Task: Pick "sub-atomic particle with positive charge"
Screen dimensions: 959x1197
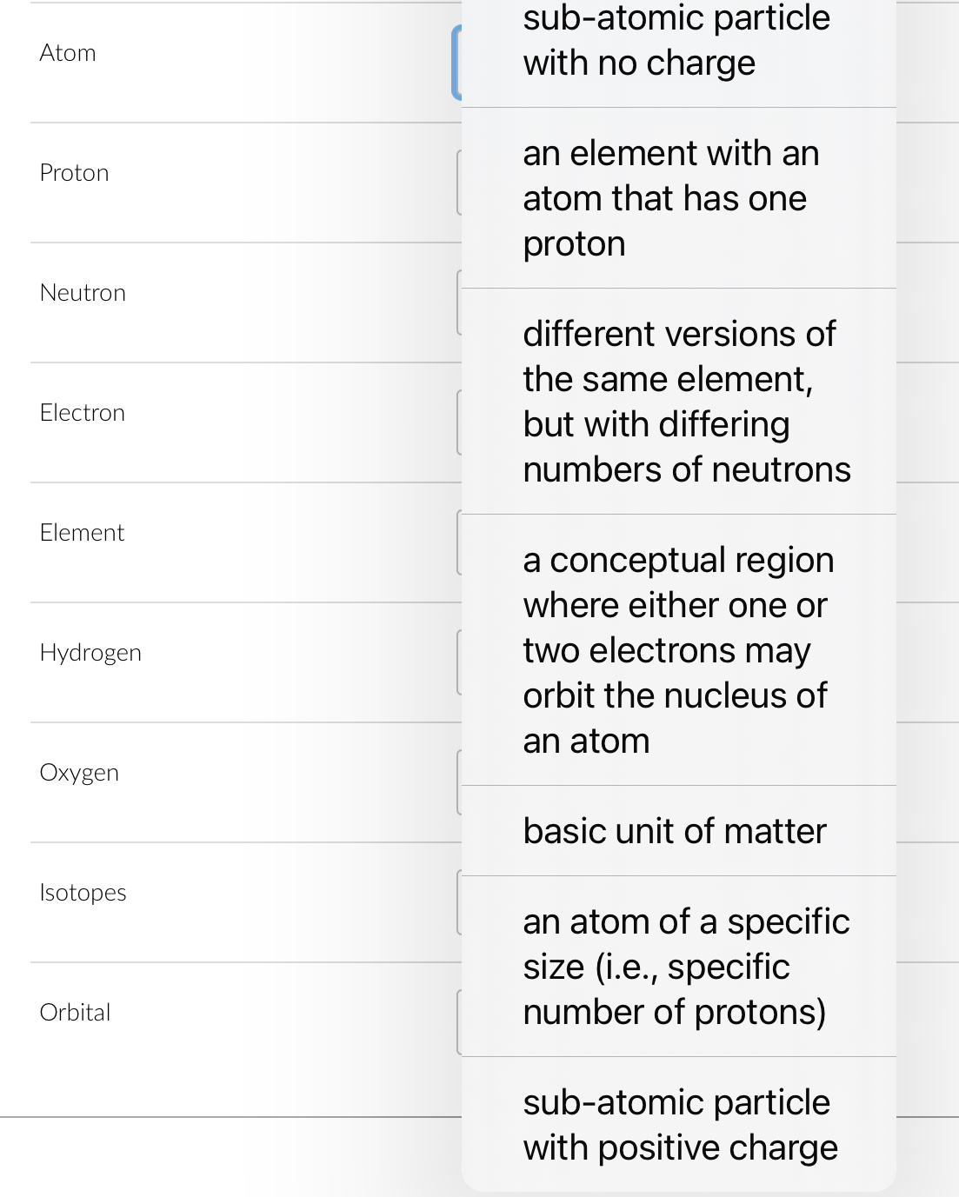Action: [x=678, y=1125]
